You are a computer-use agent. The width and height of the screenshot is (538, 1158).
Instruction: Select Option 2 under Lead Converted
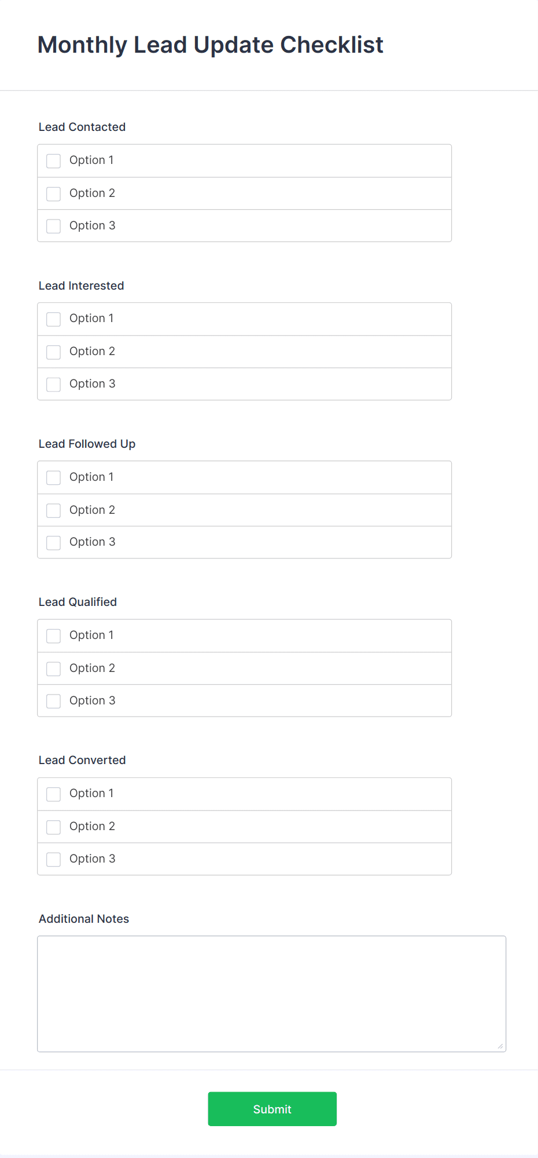(x=54, y=827)
